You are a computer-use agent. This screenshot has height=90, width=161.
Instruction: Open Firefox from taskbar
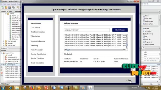[x=32, y=88]
